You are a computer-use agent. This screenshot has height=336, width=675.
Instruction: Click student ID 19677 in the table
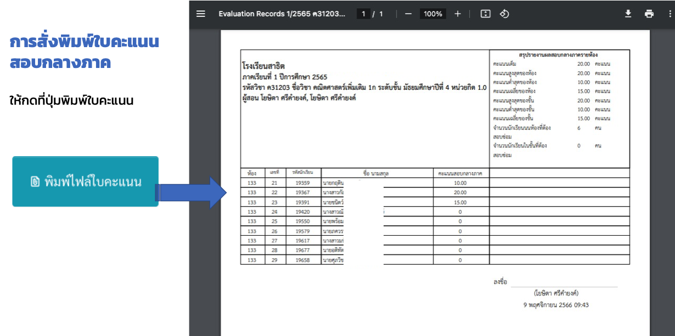pyautogui.click(x=303, y=250)
